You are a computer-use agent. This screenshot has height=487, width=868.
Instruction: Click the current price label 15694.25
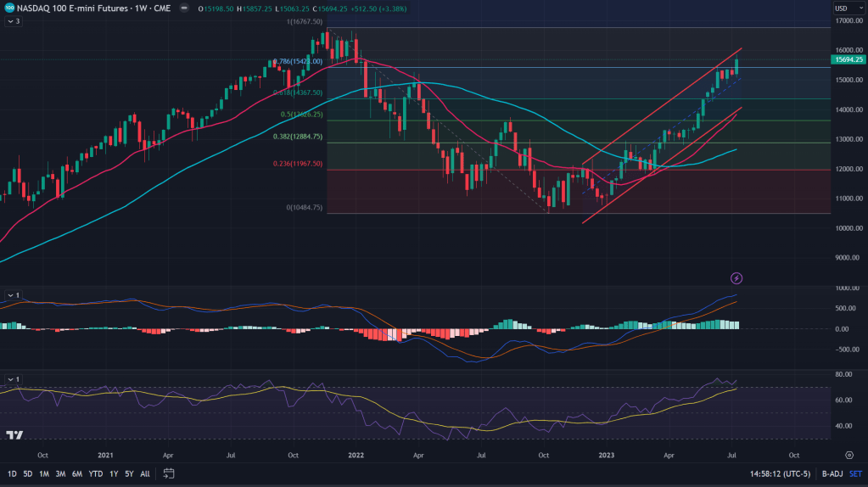pyautogui.click(x=848, y=59)
